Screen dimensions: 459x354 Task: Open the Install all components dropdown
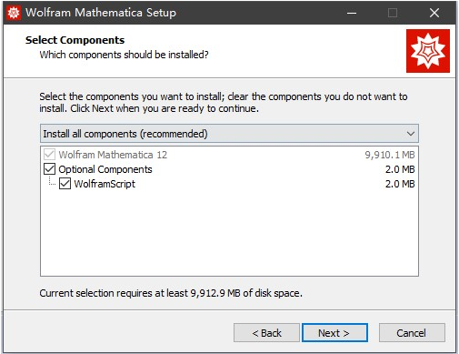(229, 134)
